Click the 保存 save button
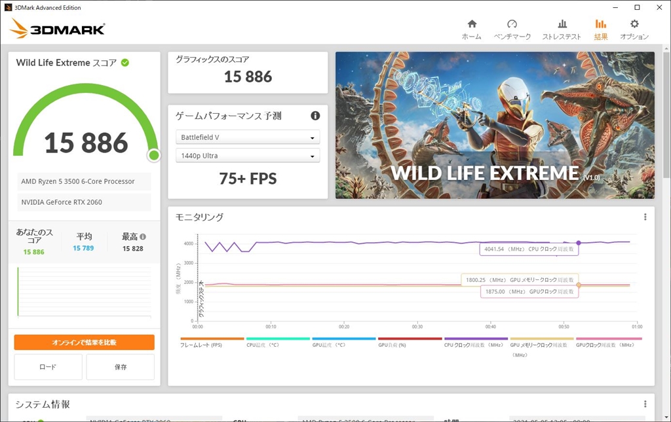This screenshot has height=422, width=671. click(x=121, y=367)
